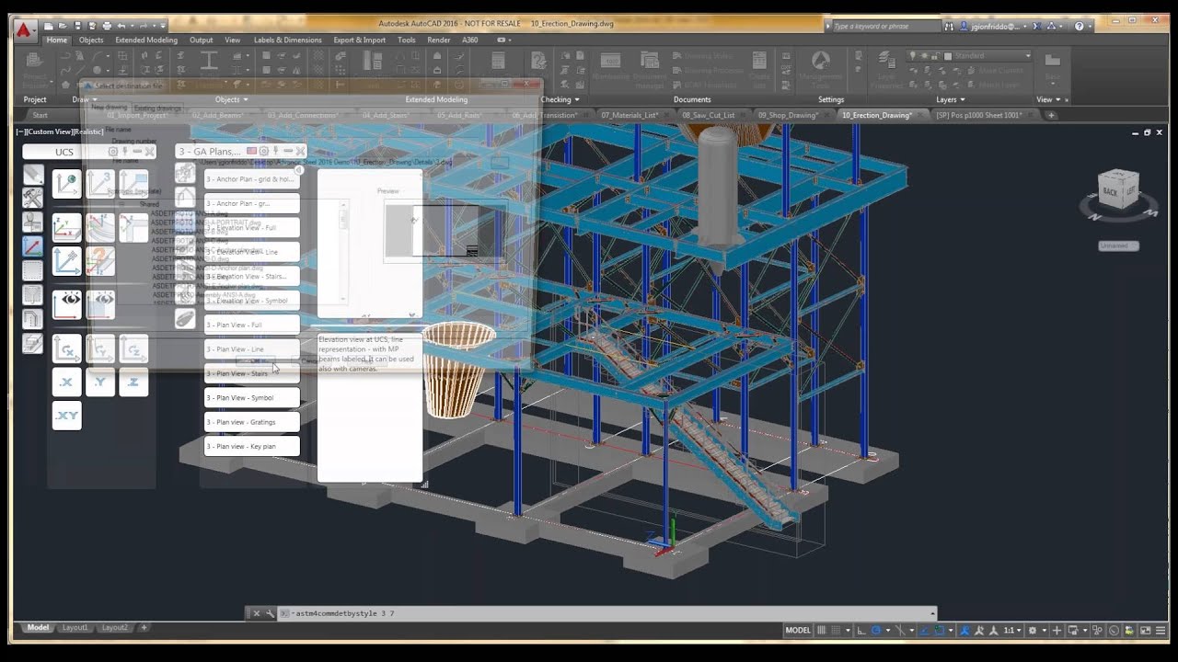1178x662 pixels.
Task: Click the Workspace switching gear in status bar
Action: pos(1033,631)
